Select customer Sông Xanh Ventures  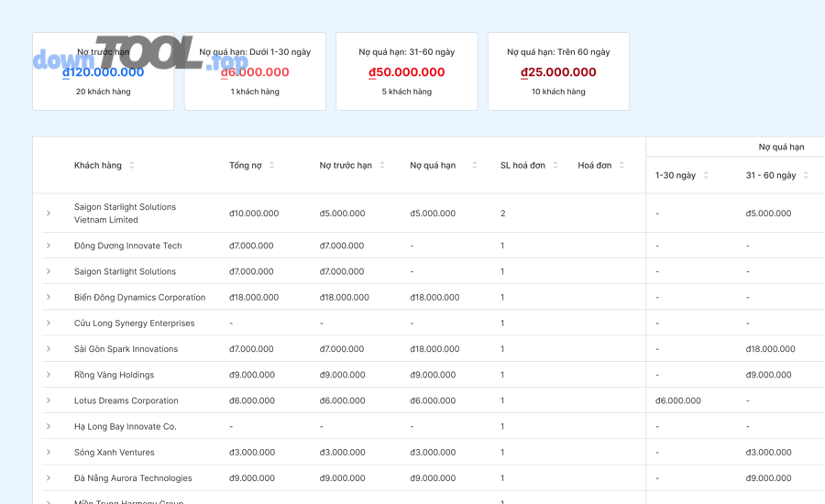(115, 452)
